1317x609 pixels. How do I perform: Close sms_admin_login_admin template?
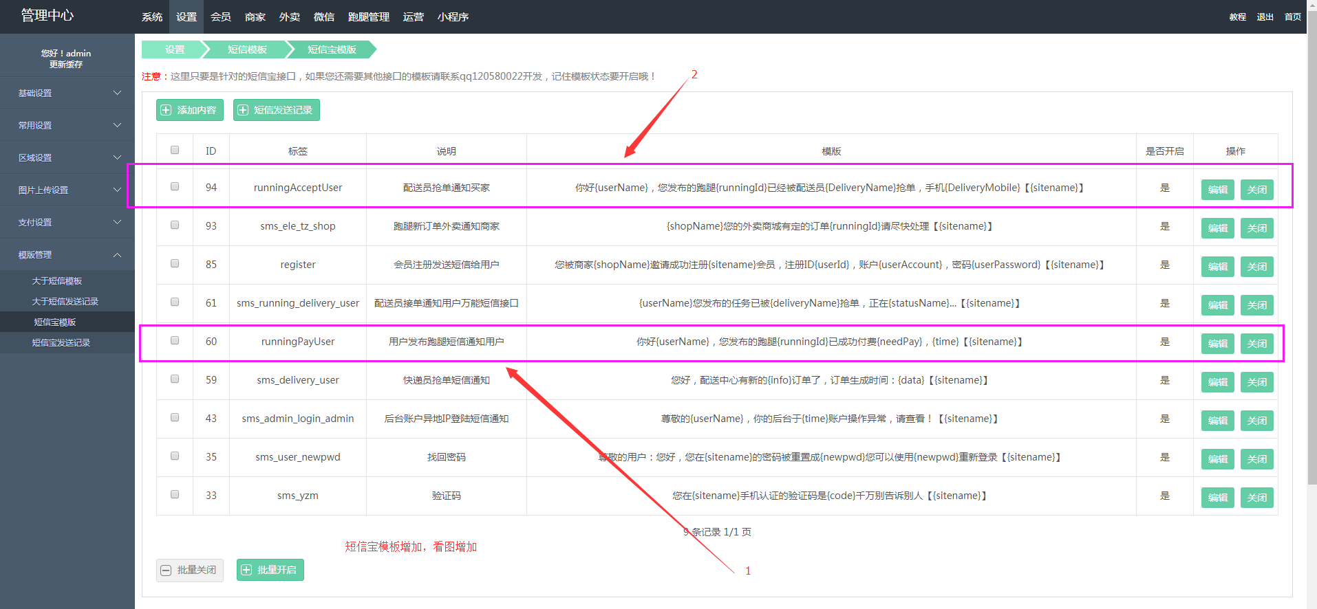tap(1257, 421)
